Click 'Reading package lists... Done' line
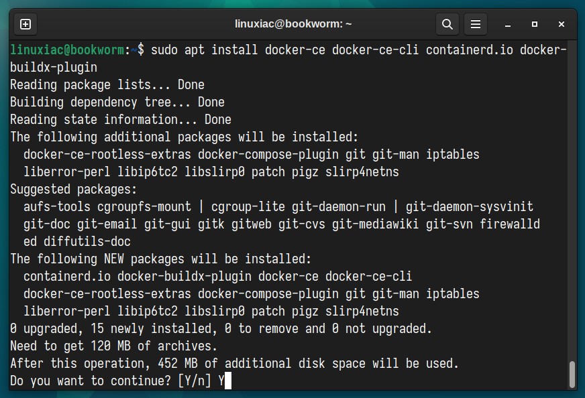585x398 pixels. 107,85
